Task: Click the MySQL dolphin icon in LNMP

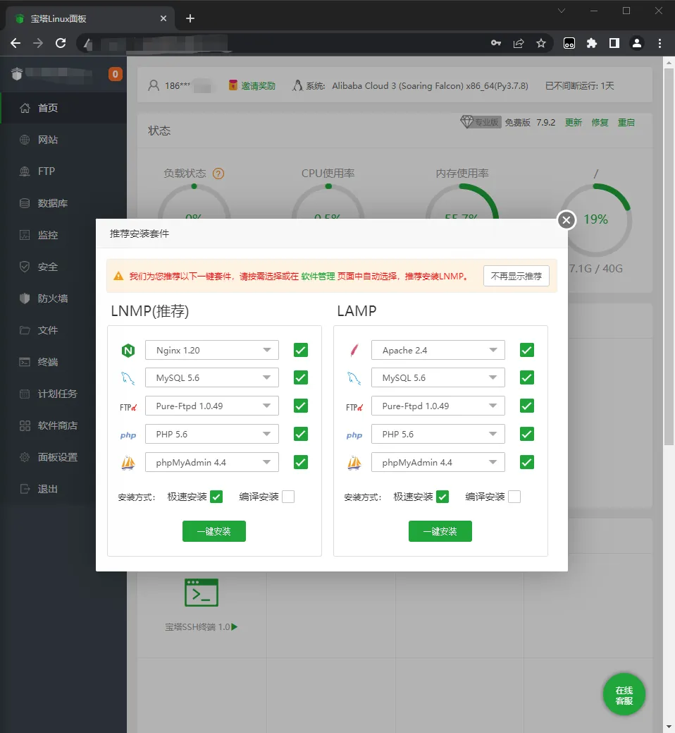Action: click(x=128, y=378)
